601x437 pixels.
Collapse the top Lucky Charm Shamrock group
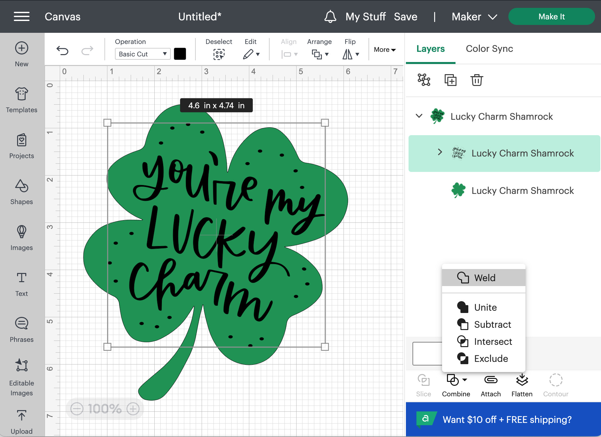click(419, 116)
